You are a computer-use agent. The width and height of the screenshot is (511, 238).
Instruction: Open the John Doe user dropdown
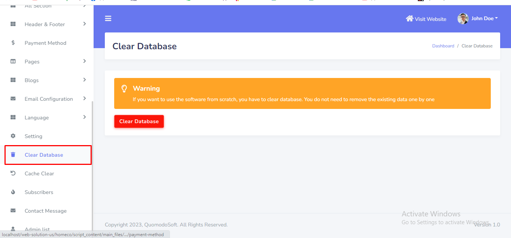(x=484, y=19)
